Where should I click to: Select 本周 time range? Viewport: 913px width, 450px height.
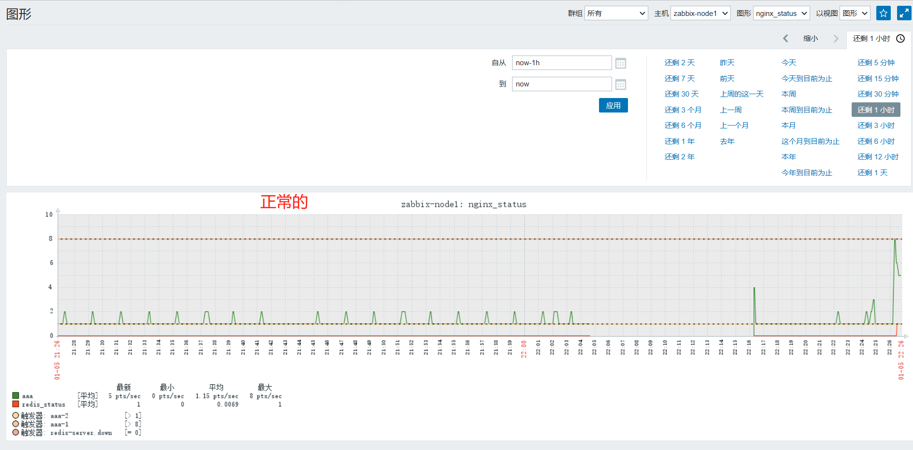[789, 94]
